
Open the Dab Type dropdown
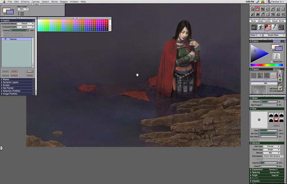(x=272, y=146)
